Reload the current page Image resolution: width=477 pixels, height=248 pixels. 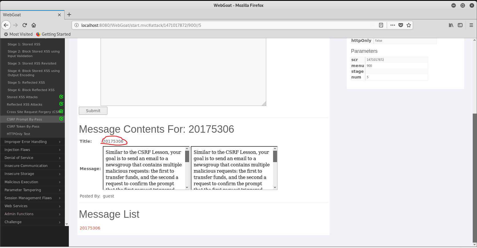pos(25,25)
